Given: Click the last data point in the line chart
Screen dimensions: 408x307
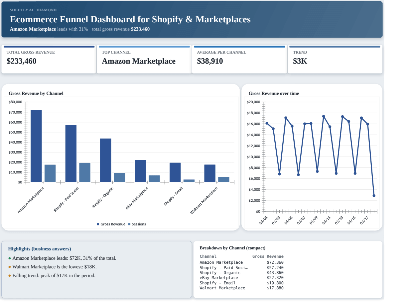Looking at the screenshot, I should (374, 196).
